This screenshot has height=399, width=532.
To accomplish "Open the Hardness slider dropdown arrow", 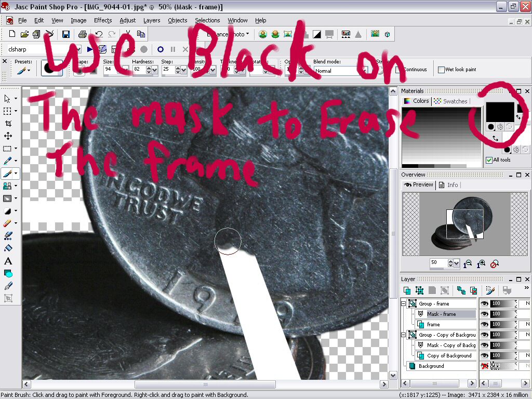I will 155,70.
